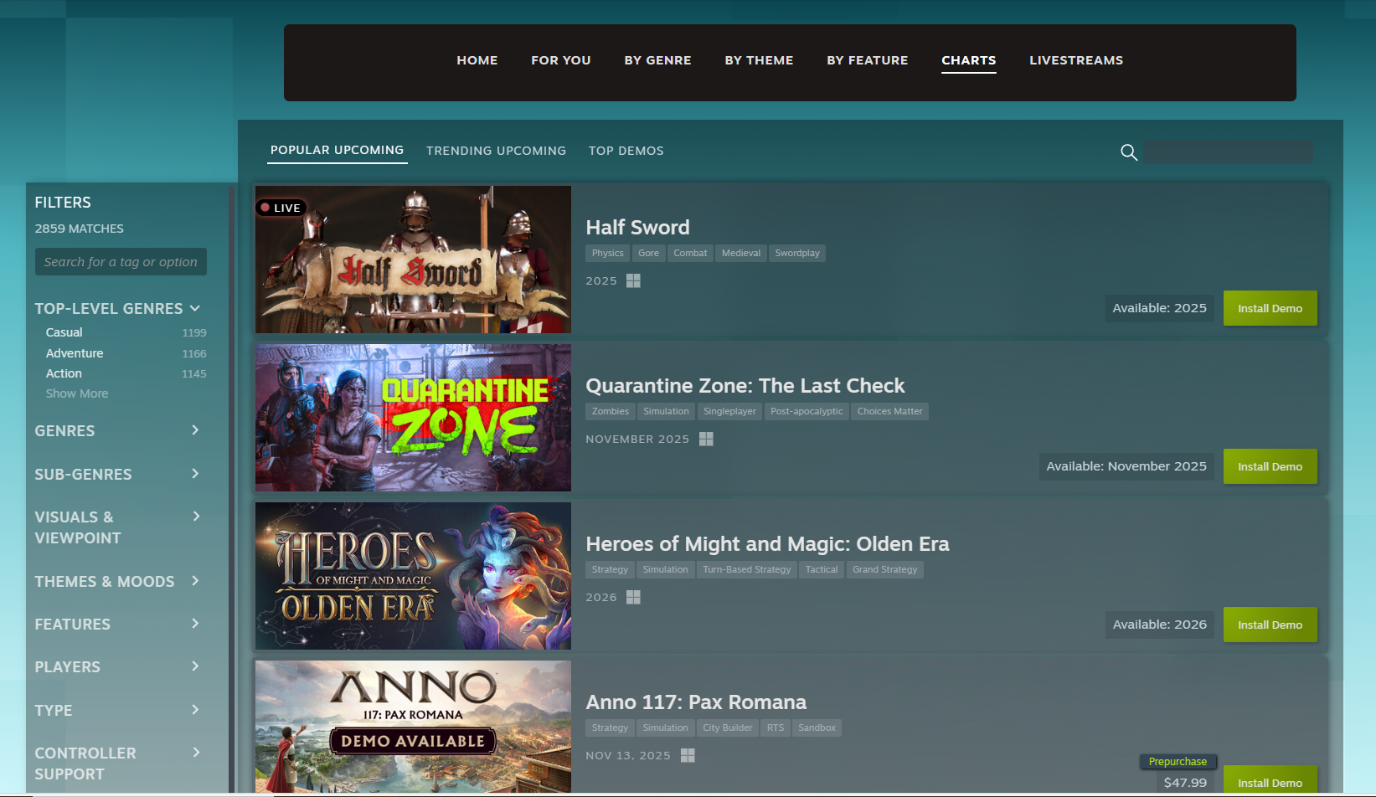Switch to the Trending Upcoming tab
Image resolution: width=1376 pixels, height=797 pixels.
click(x=496, y=151)
